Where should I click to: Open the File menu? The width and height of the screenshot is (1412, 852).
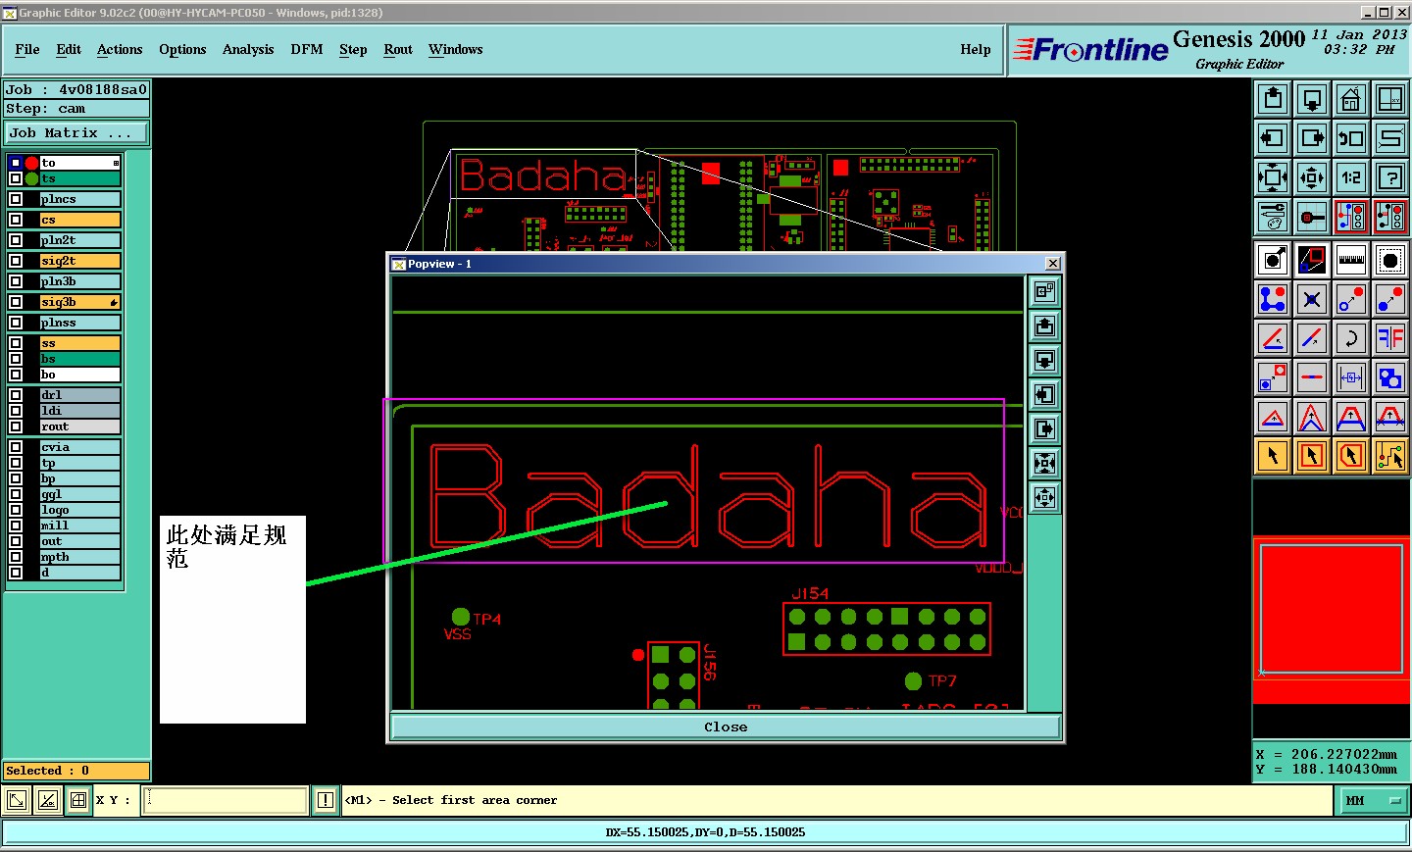[27, 49]
